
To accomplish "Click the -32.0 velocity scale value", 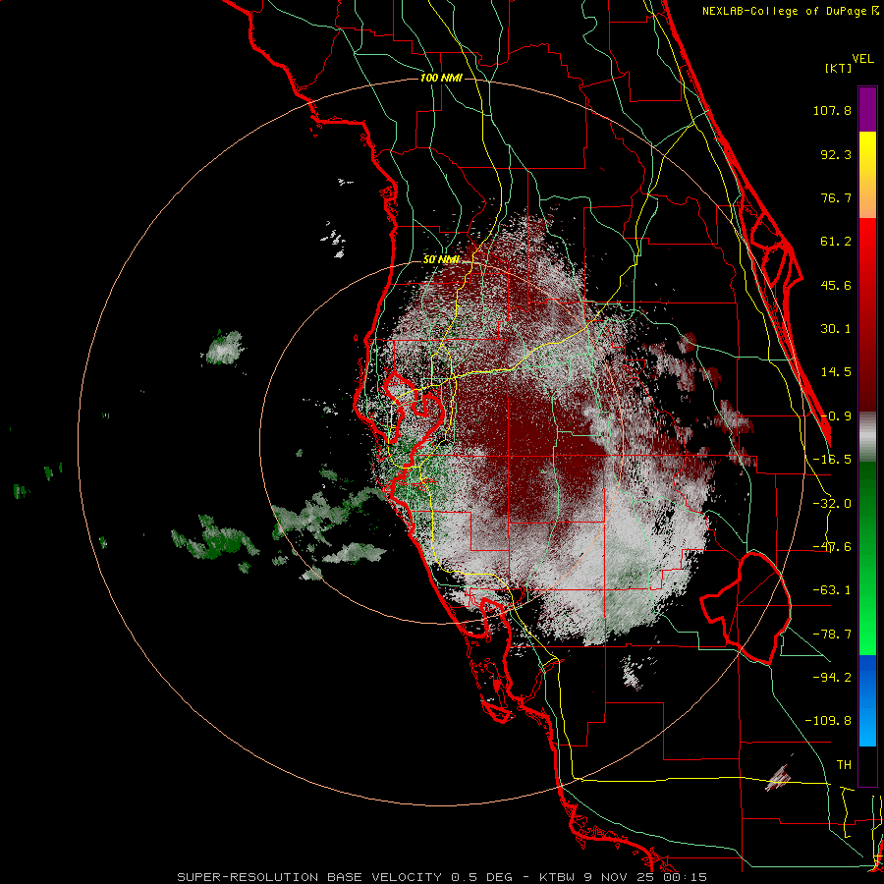I will tap(832, 504).
